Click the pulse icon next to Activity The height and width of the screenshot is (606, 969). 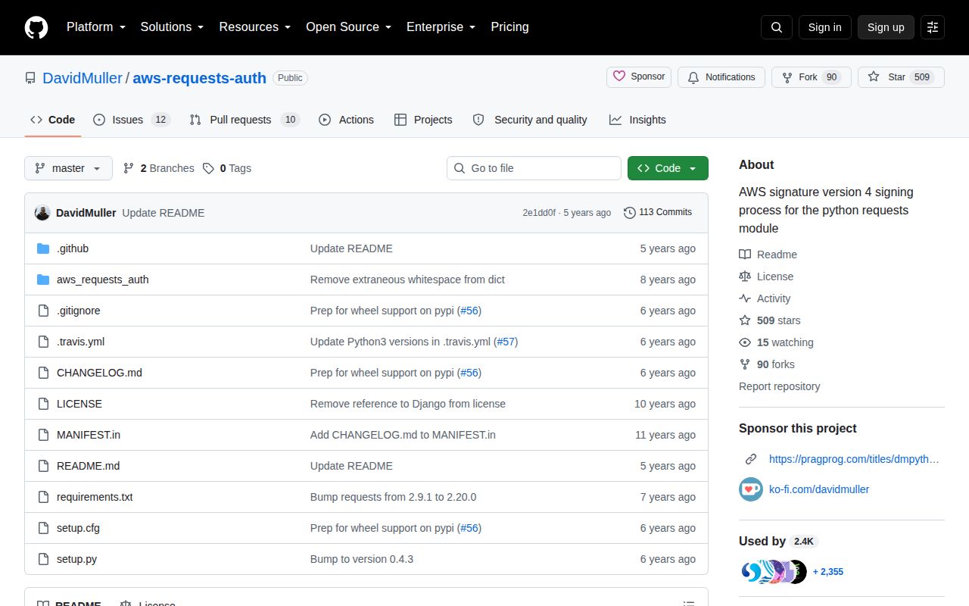pos(745,298)
